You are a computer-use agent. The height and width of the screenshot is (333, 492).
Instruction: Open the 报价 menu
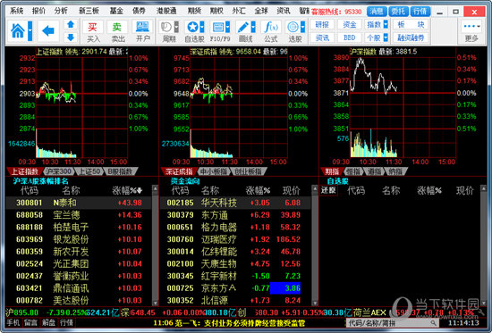pyautogui.click(x=38, y=12)
